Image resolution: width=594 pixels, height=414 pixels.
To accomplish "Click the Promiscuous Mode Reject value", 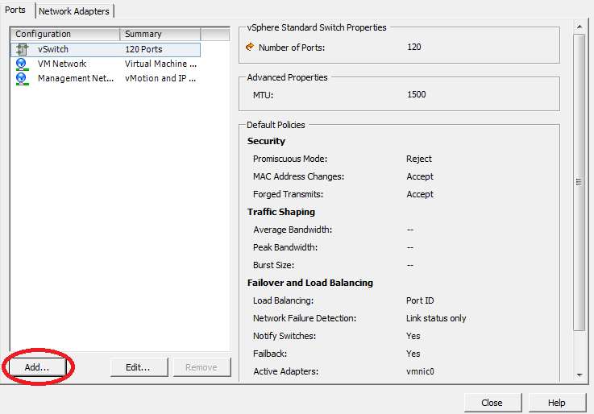I will point(418,159).
